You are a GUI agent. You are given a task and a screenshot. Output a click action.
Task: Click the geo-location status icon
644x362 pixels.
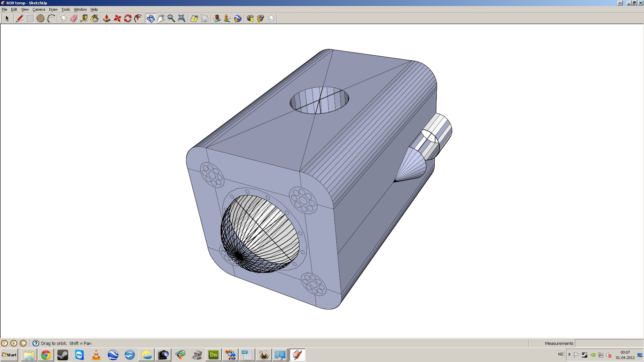[x=4, y=343]
